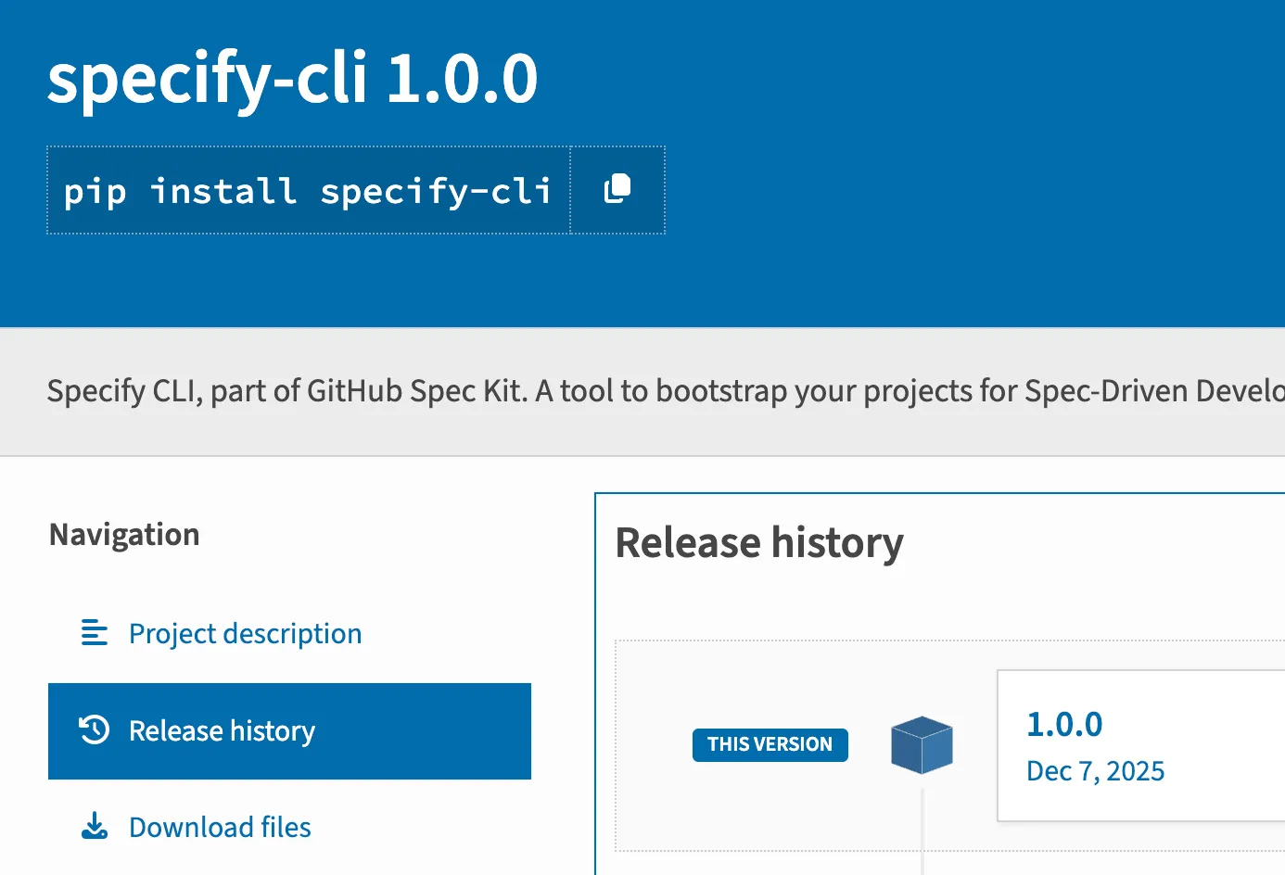
Task: Click the 1.0.0 version number link
Action: click(x=1064, y=724)
